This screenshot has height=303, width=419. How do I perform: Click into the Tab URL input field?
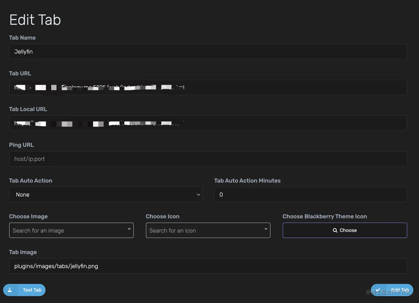tap(208, 87)
